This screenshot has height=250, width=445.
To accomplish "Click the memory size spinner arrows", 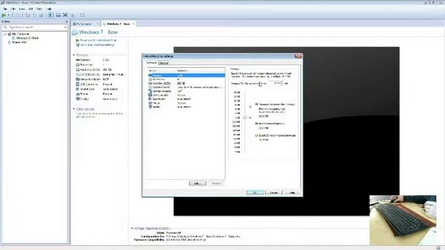I will 282,83.
